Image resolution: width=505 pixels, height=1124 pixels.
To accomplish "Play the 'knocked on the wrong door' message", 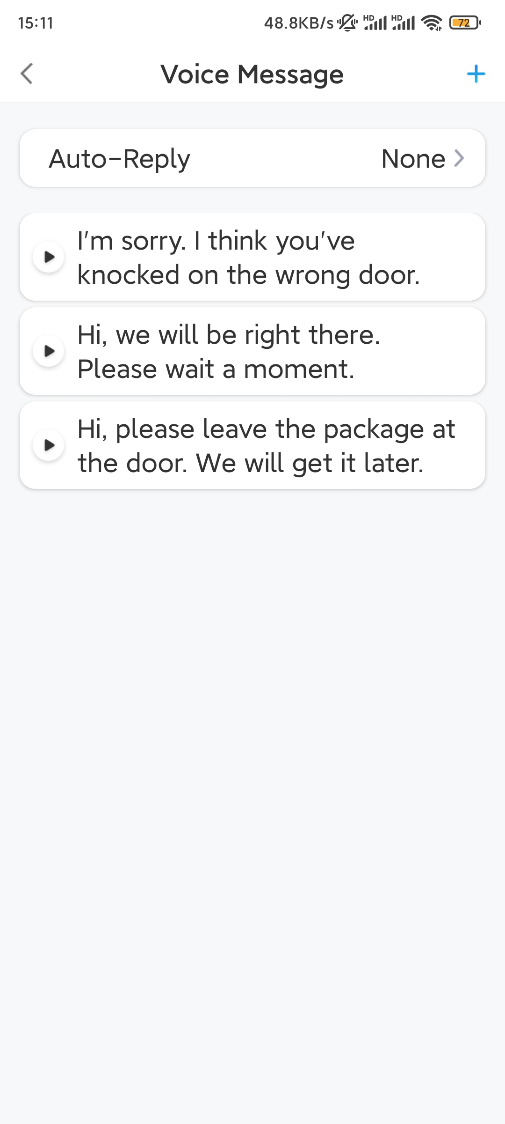I will tap(48, 257).
